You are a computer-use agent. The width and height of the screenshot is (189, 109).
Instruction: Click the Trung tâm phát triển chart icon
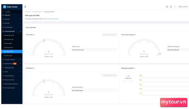(3, 31)
